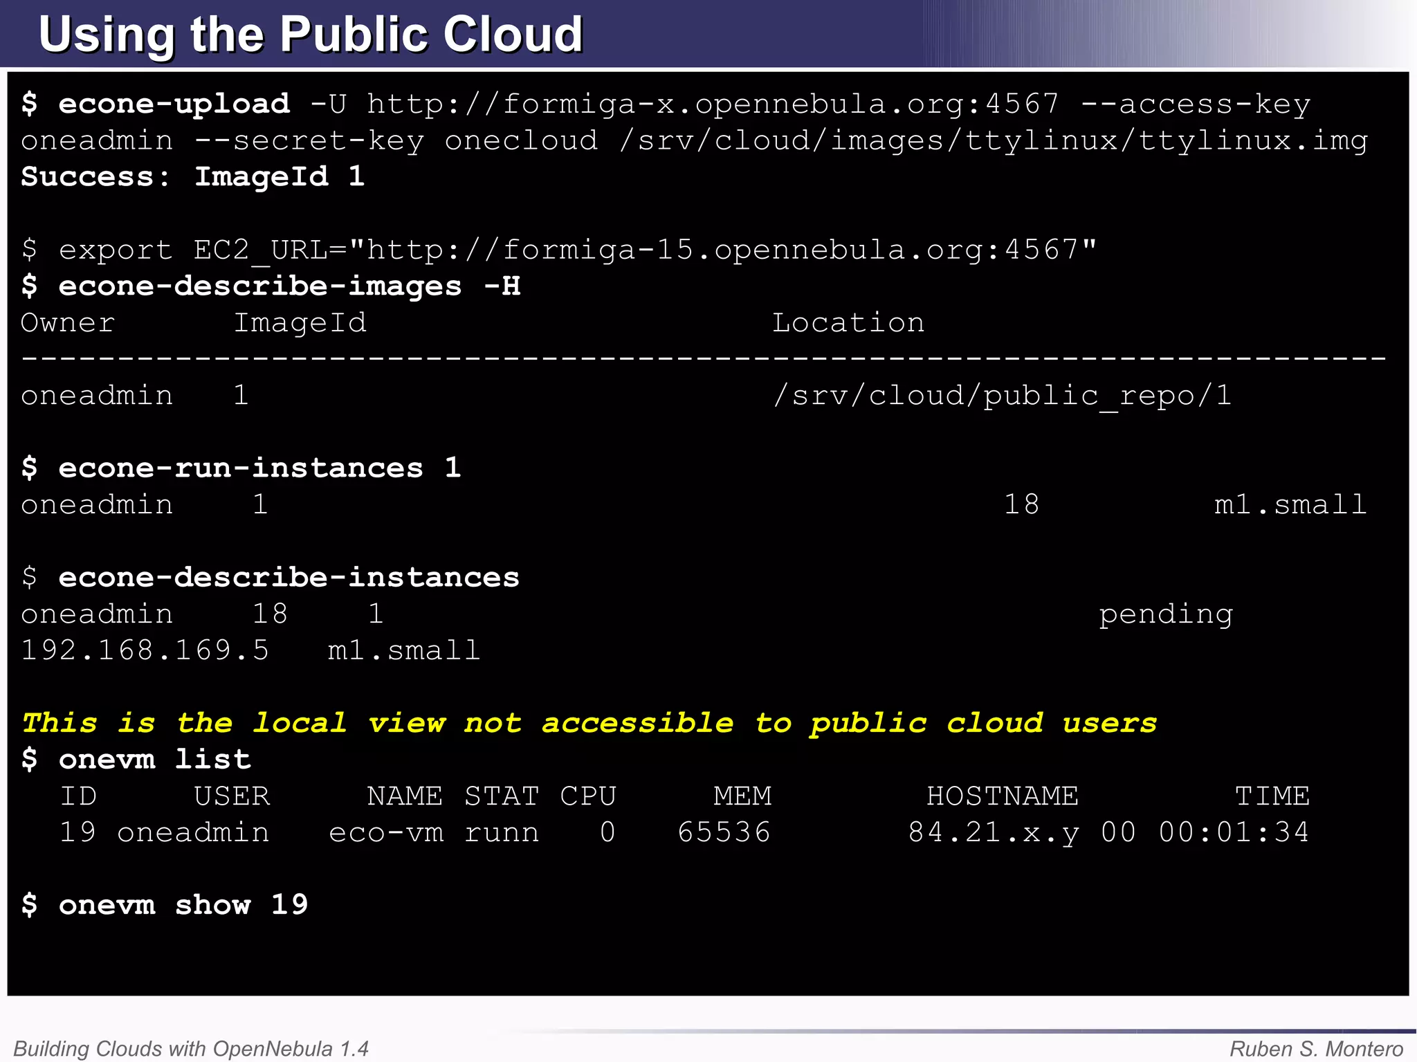This screenshot has width=1417, height=1062.
Task: Click the 'runn' status value
Action: pyautogui.click(x=502, y=833)
